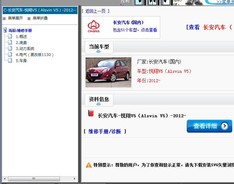Open the 3.动力系统 chapter
The width and height of the screenshot is (234, 184).
(25, 49)
